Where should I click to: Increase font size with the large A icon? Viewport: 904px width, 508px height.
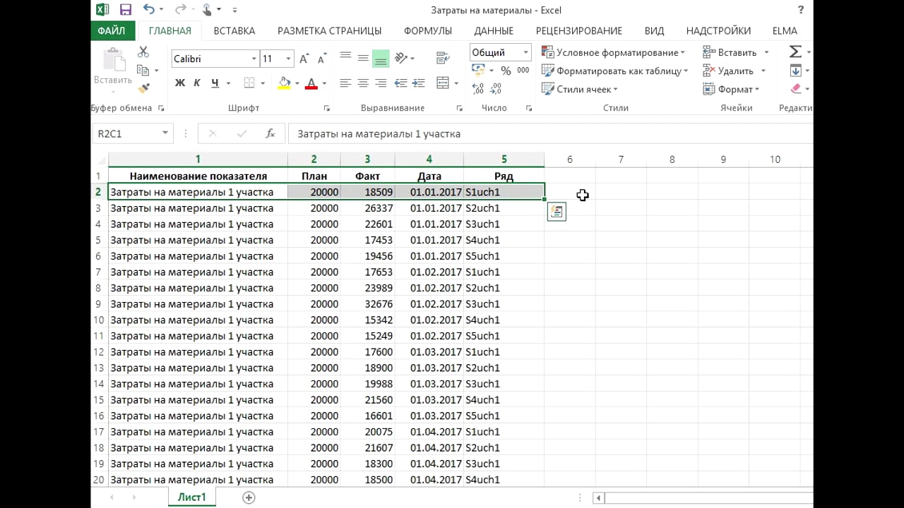point(304,59)
